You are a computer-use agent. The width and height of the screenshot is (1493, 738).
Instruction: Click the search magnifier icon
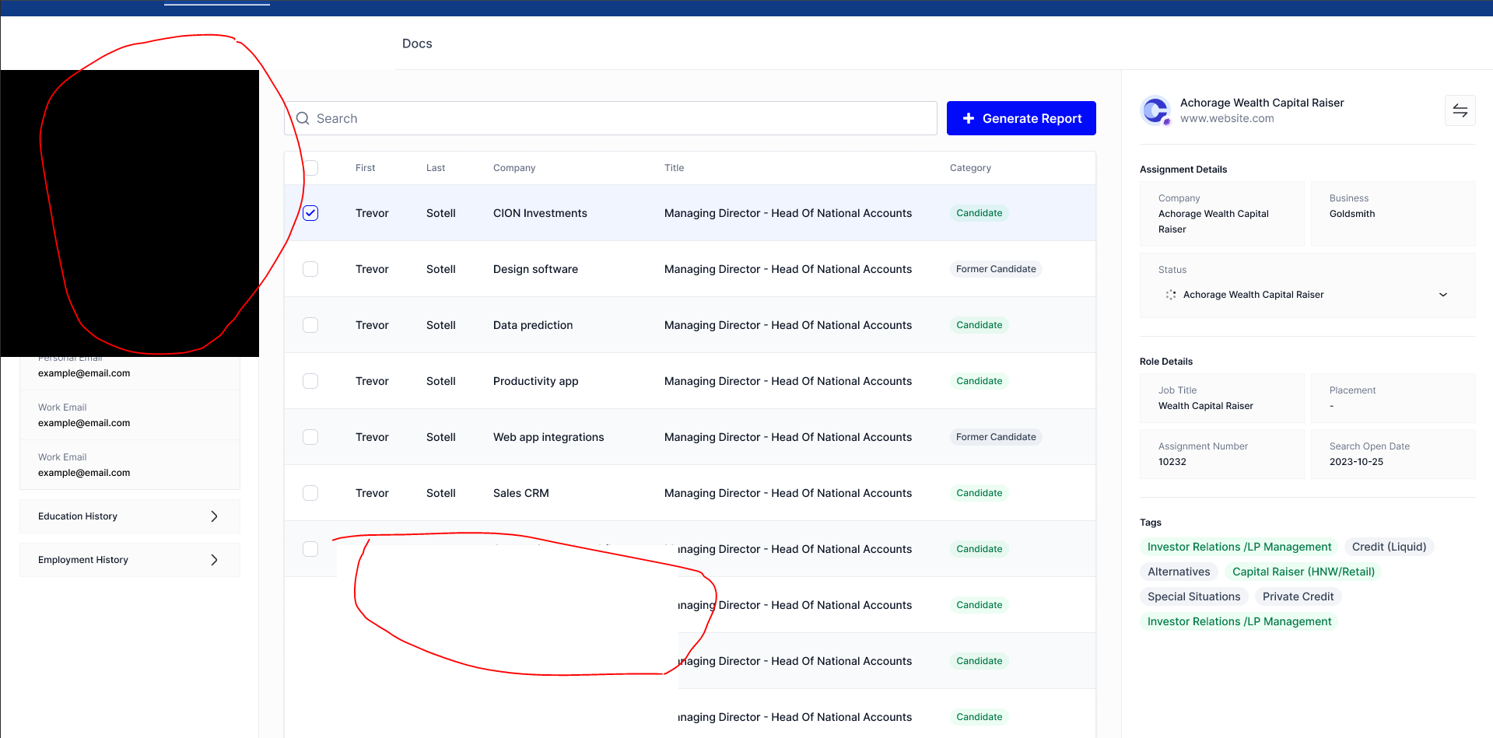coord(303,118)
